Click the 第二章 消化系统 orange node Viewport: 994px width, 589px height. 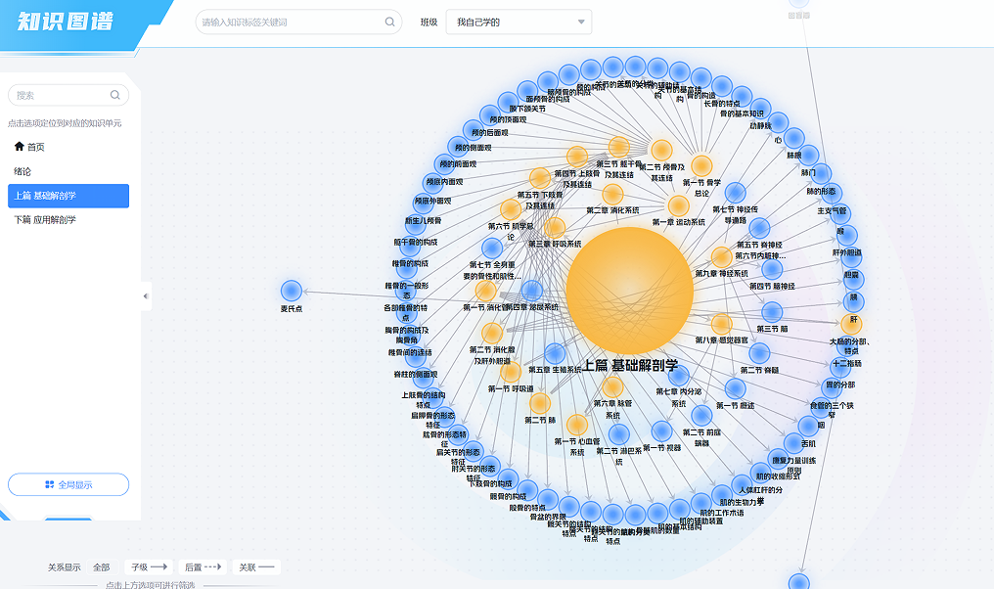tap(612, 194)
